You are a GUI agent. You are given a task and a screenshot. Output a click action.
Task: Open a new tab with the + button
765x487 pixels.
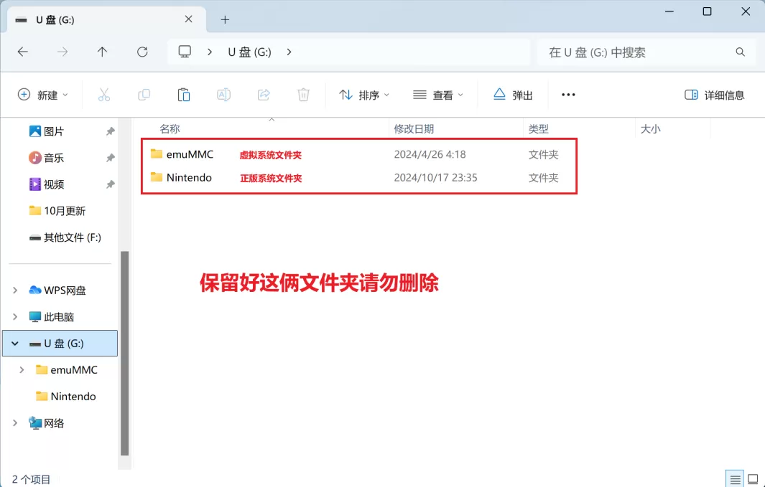click(226, 19)
